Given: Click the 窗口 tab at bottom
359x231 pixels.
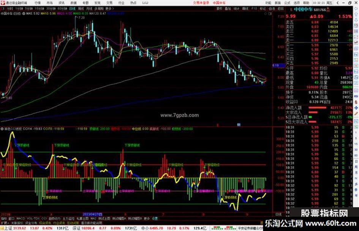Looking at the screenshot, I should click(11, 218).
